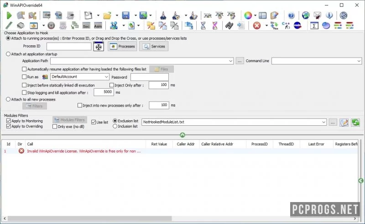This screenshot has width=365, height=224.
Task: Click the memory chip icon
Action: (21, 26)
